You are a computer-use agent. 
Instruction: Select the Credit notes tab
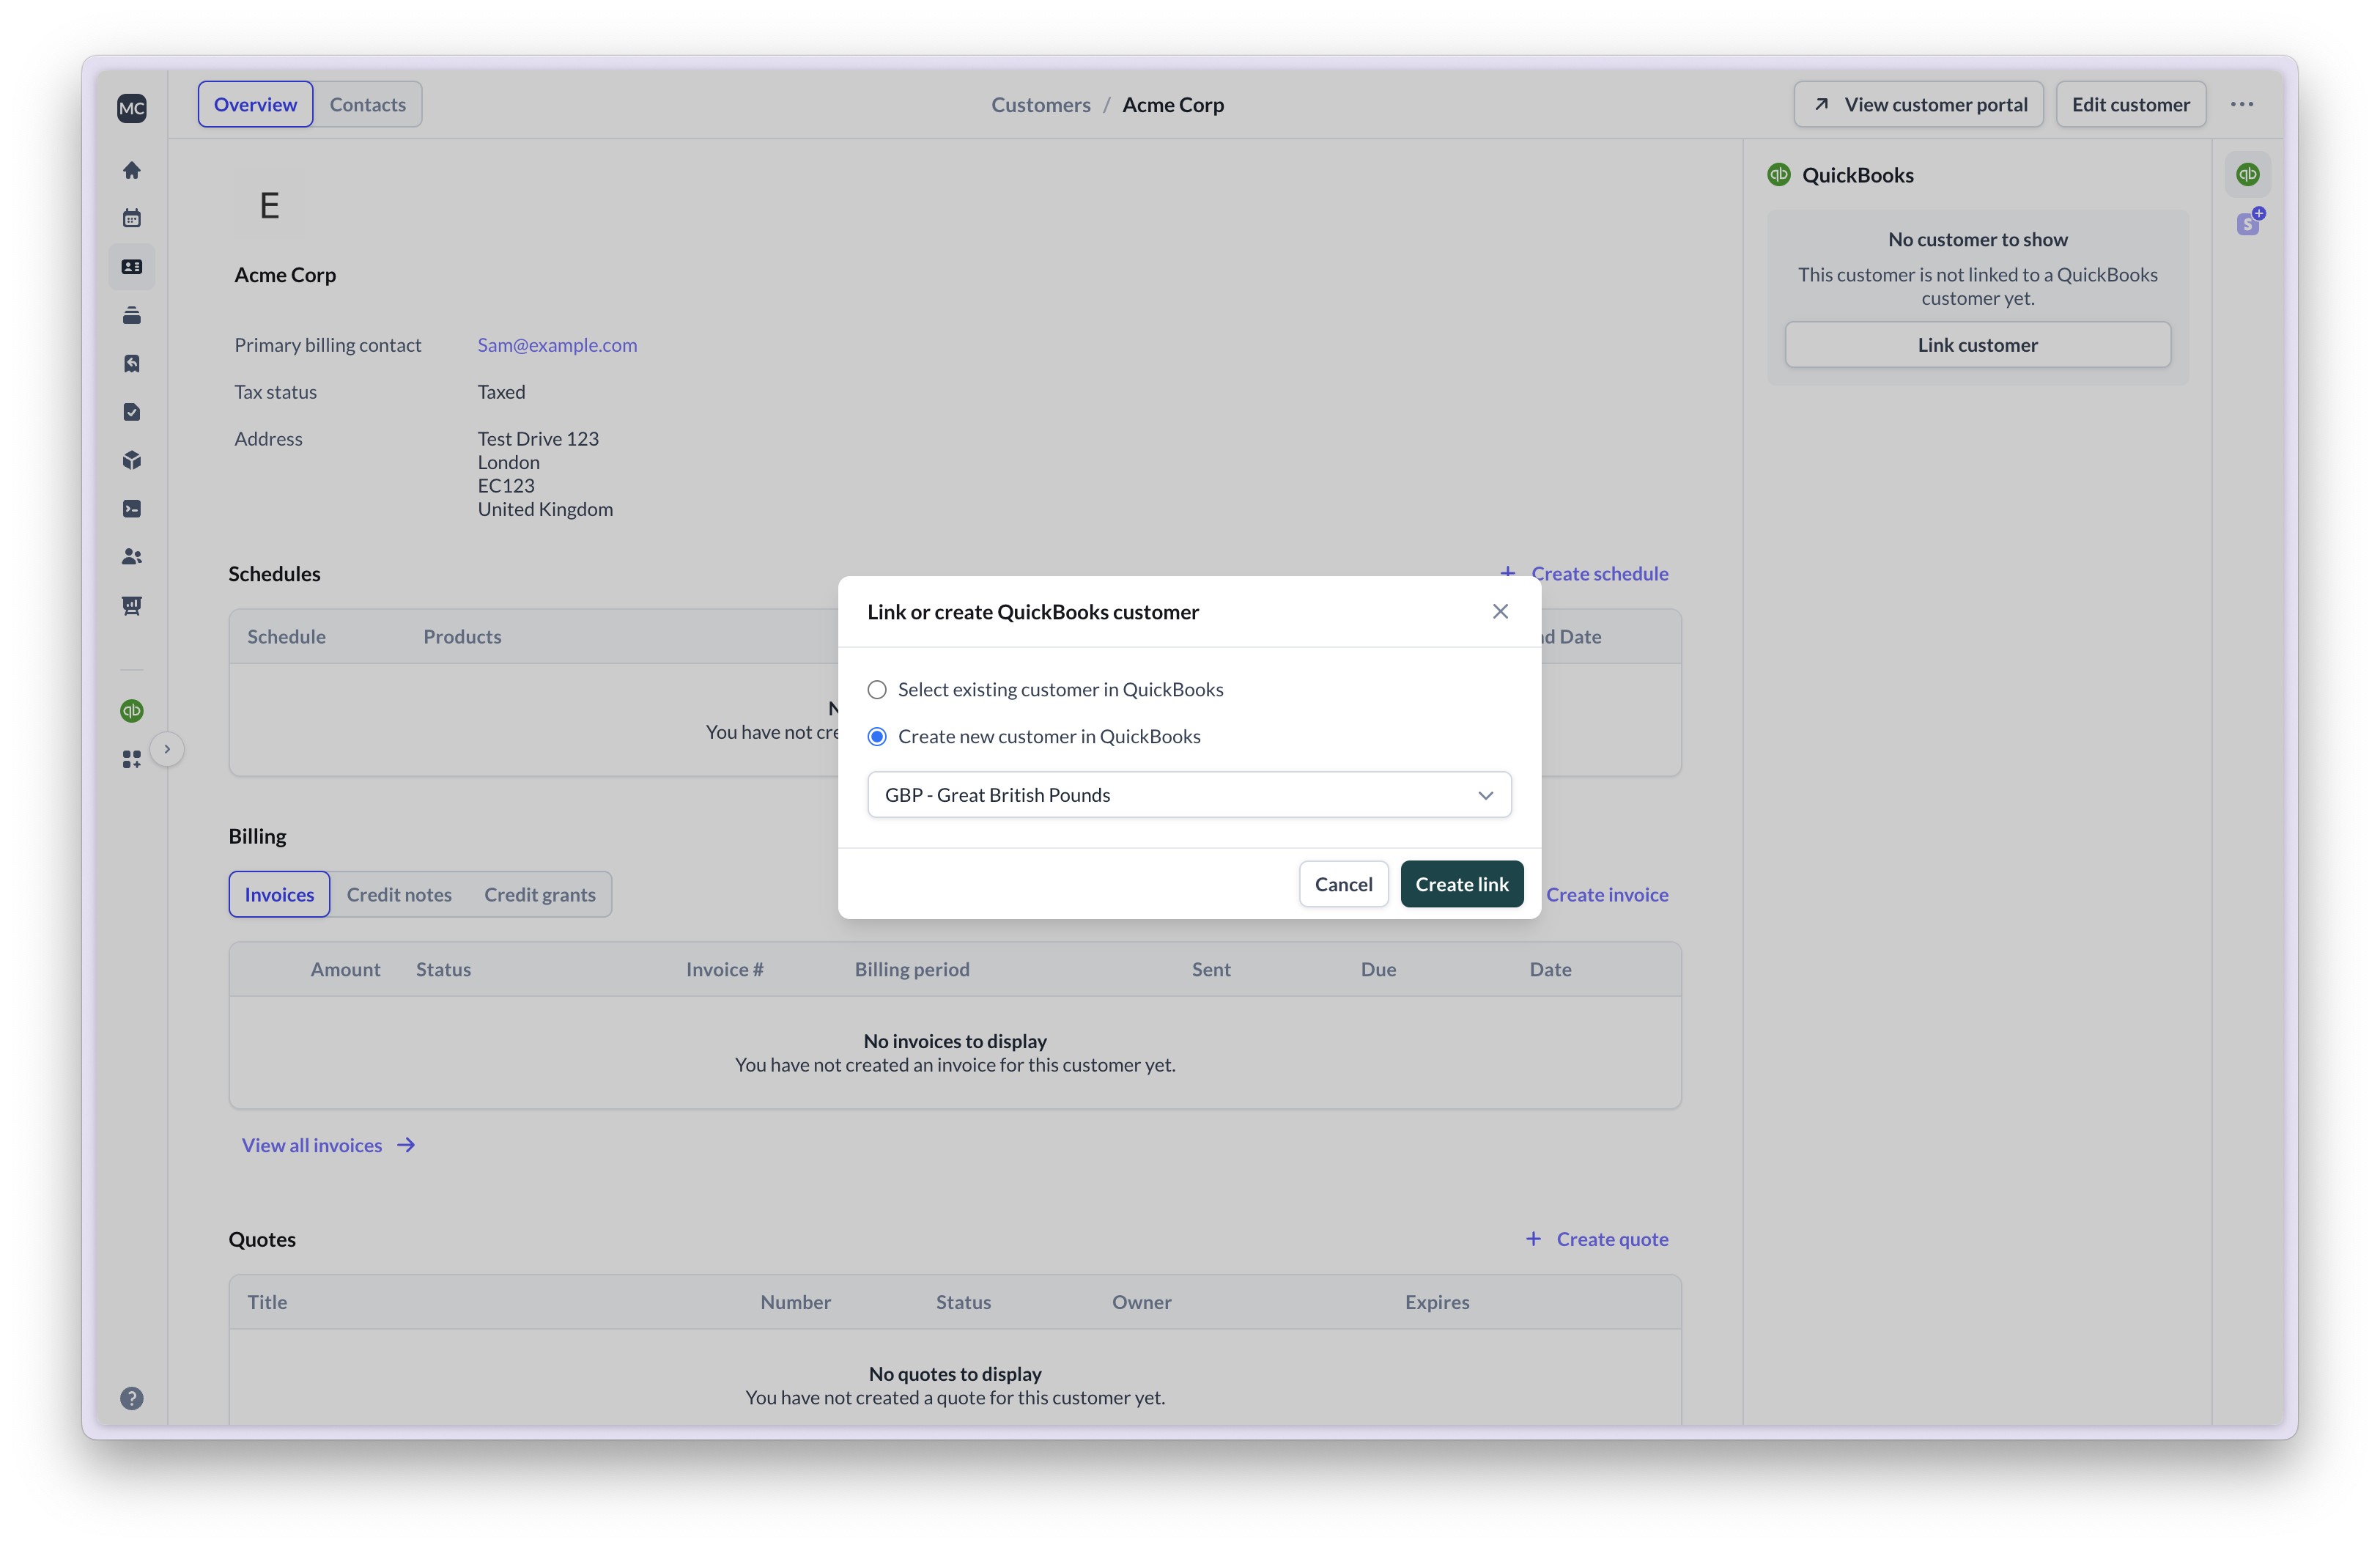point(399,894)
